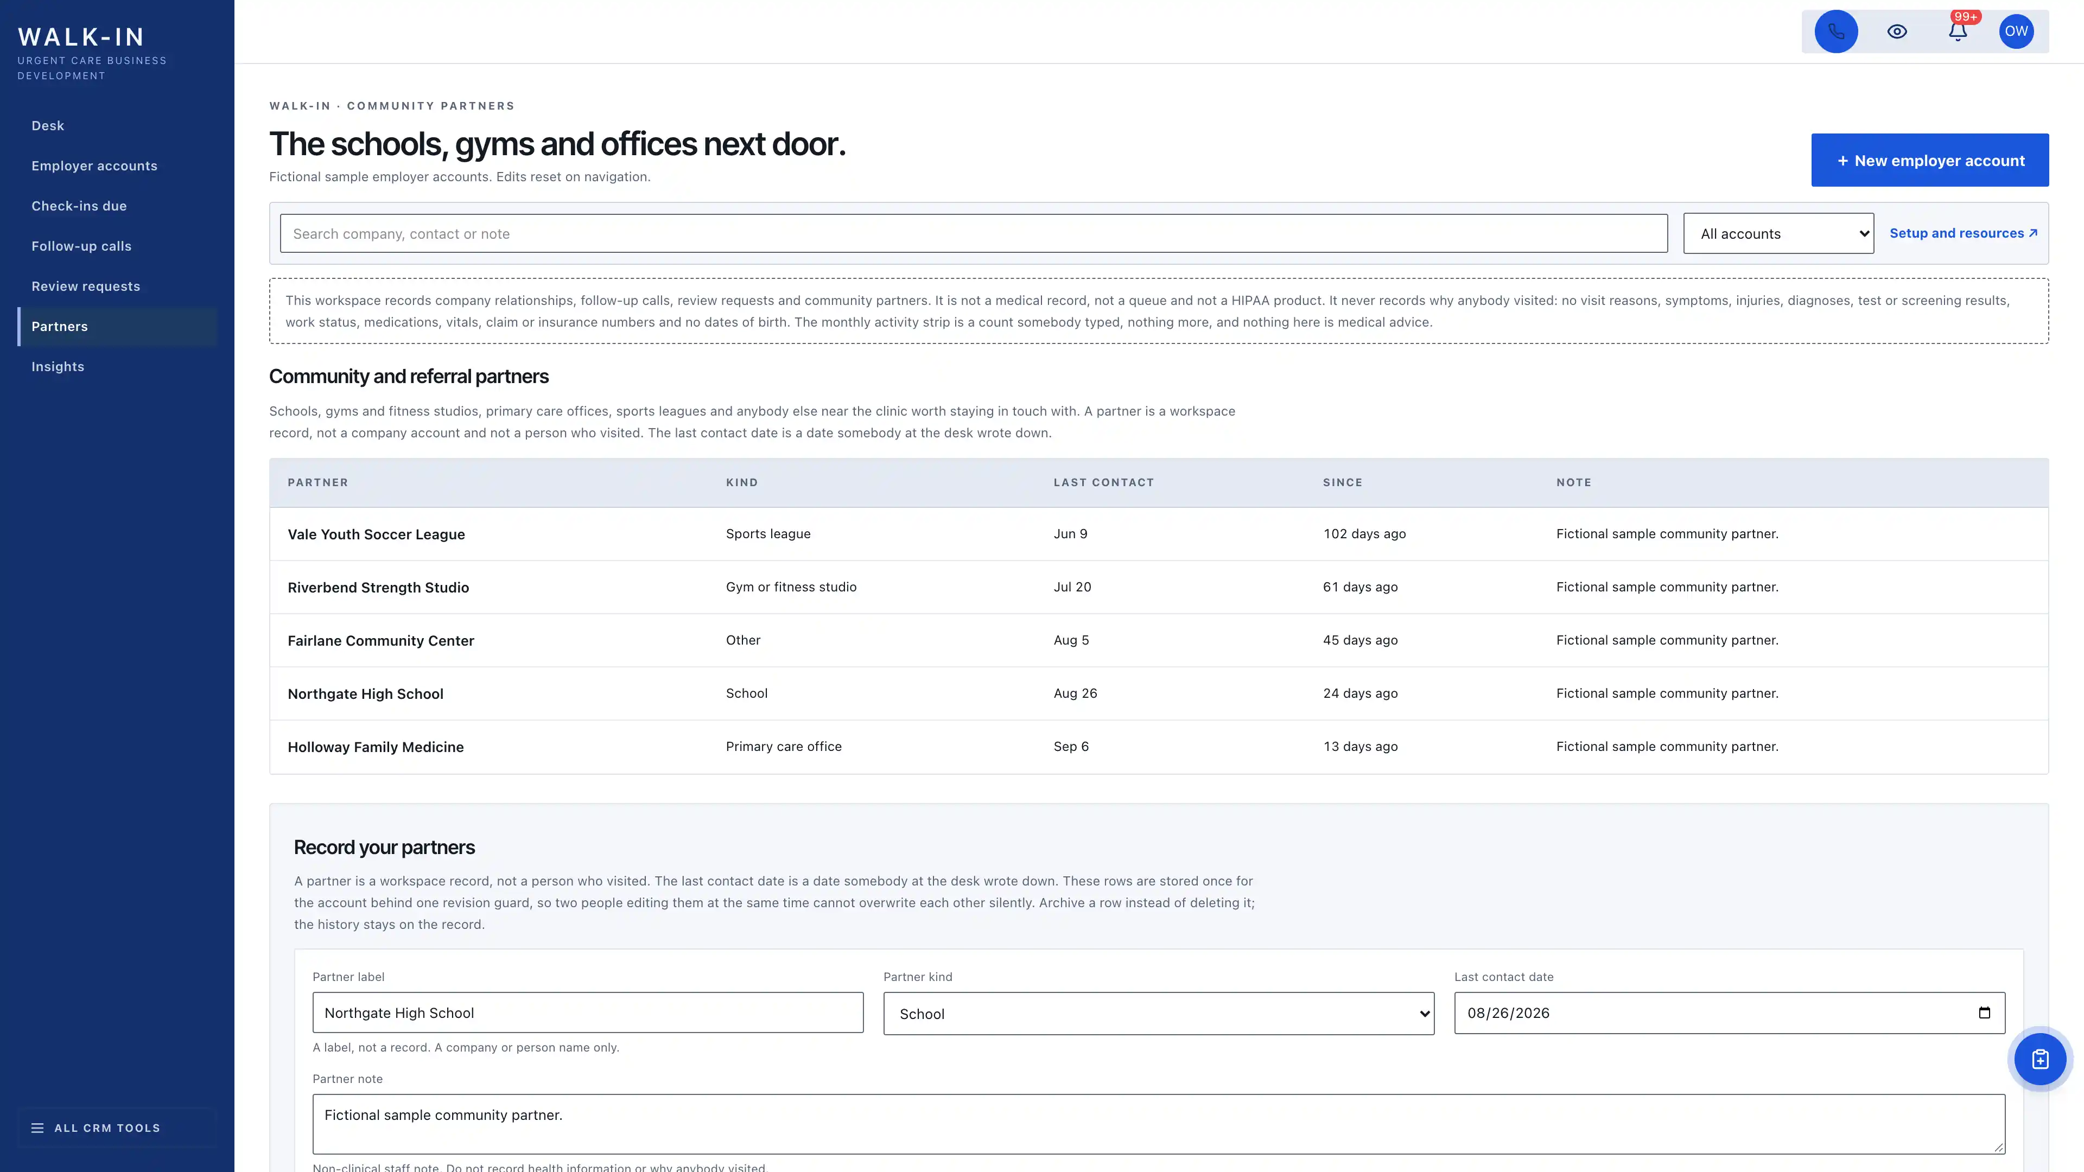
Task: Select Partners in sidebar
Action: [x=117, y=327]
